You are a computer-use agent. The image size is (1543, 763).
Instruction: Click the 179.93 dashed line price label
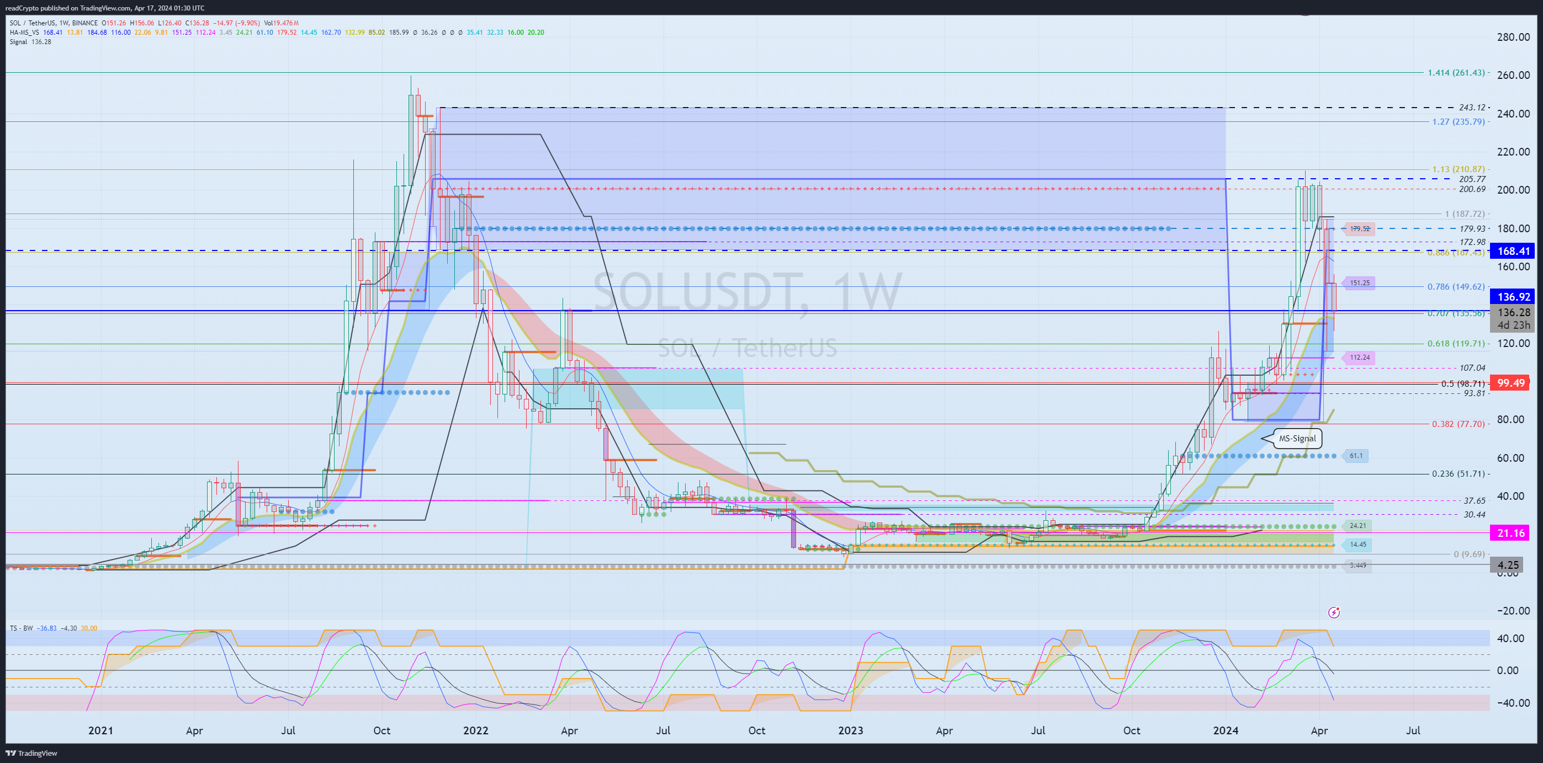pos(1472,228)
